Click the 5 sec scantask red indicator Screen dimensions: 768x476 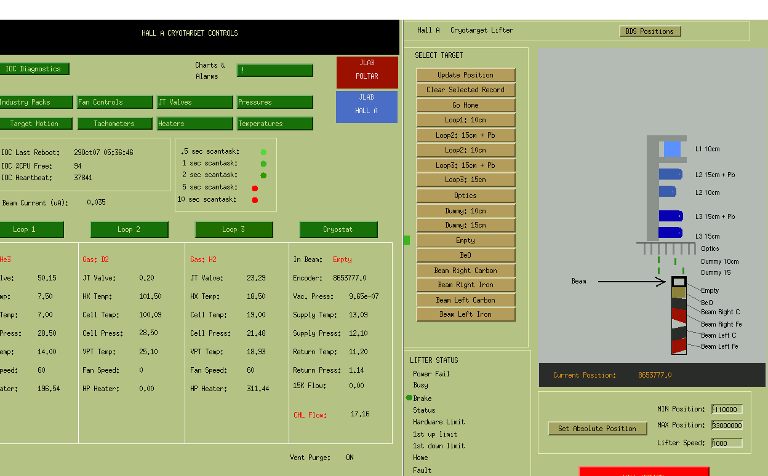click(255, 188)
